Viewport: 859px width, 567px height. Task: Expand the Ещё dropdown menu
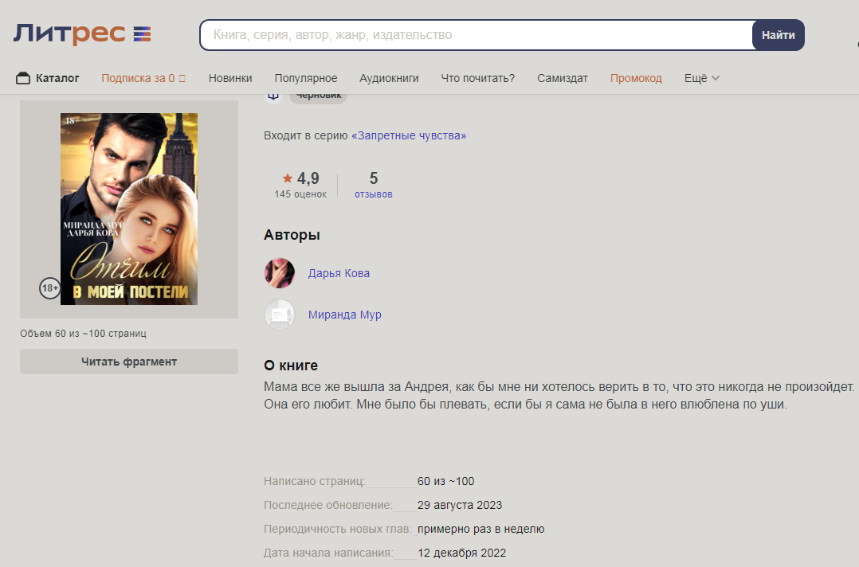(702, 78)
